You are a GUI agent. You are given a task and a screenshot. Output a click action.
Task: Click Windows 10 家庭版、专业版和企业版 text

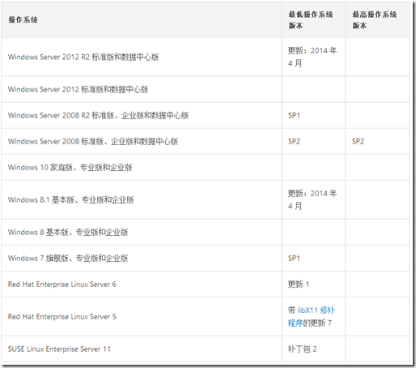pyautogui.click(x=70, y=167)
